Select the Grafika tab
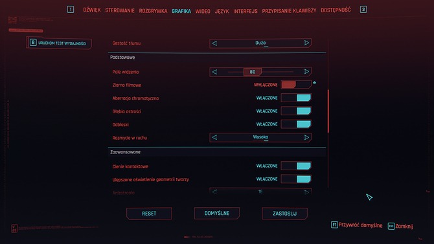This screenshot has width=434, height=244. (181, 11)
